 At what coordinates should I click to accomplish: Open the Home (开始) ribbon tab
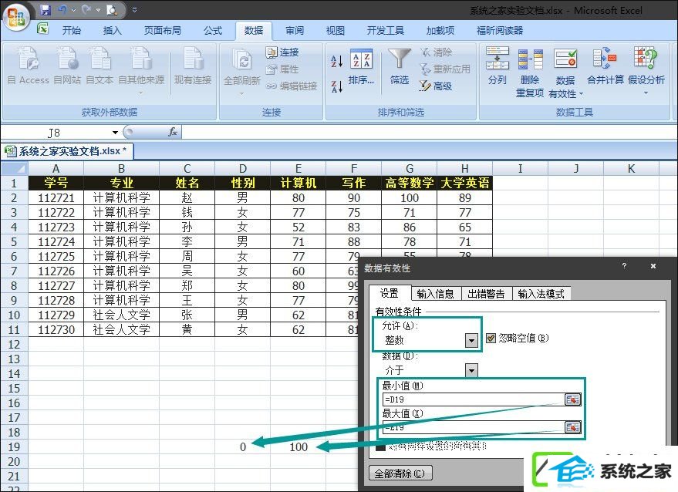click(71, 30)
